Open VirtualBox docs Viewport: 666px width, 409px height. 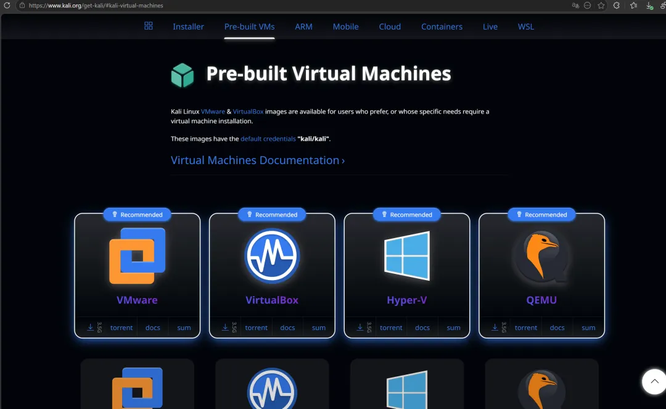287,328
